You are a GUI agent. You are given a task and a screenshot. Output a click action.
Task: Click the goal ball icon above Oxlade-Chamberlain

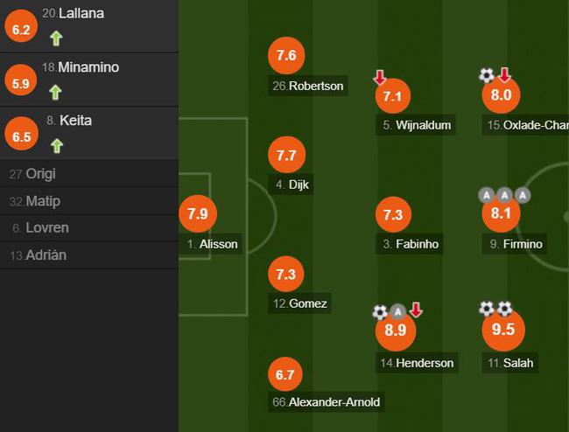pyautogui.click(x=486, y=75)
